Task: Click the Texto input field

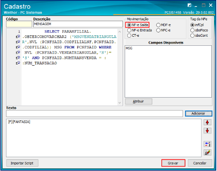Action: pos(94,114)
